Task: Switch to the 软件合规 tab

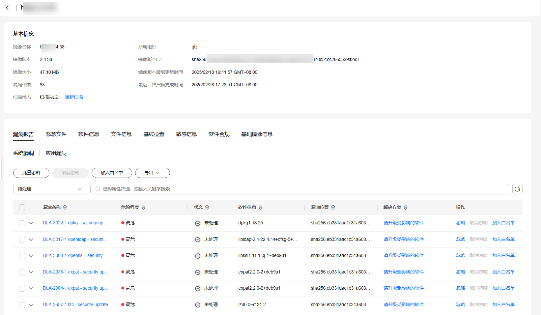Action: (x=219, y=134)
